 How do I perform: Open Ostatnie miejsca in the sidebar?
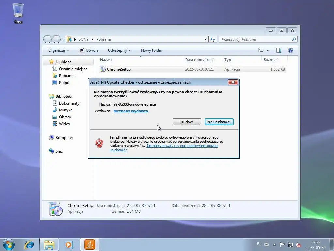pos(73,69)
